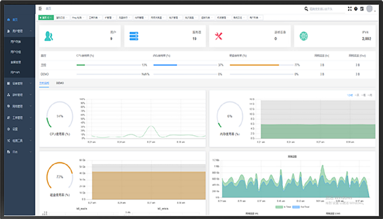Viewport: 383px width, 219px height.
Task: Click the 设备管理 grid icon in sidebar
Action: (x=9, y=83)
